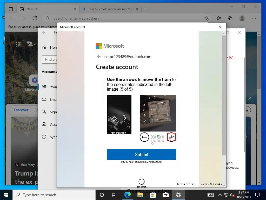Image resolution: width=266 pixels, height=200 pixels.
Task: Open Task View
Action: (114, 195)
